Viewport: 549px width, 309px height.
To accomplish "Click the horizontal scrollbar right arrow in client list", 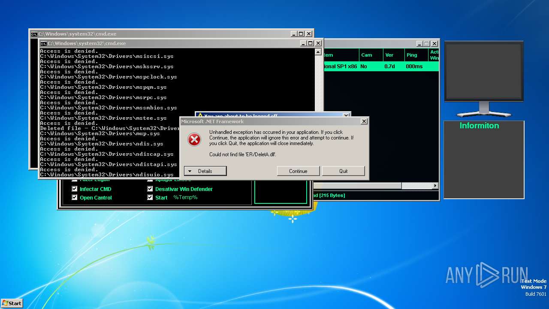I will pyautogui.click(x=435, y=186).
